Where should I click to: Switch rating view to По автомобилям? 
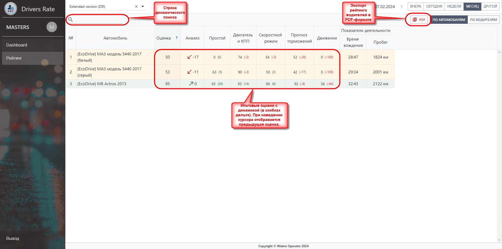click(x=449, y=20)
